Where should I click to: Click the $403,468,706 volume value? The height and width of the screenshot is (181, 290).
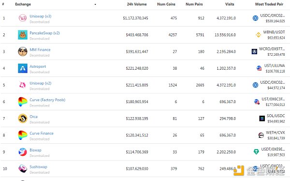137,35
